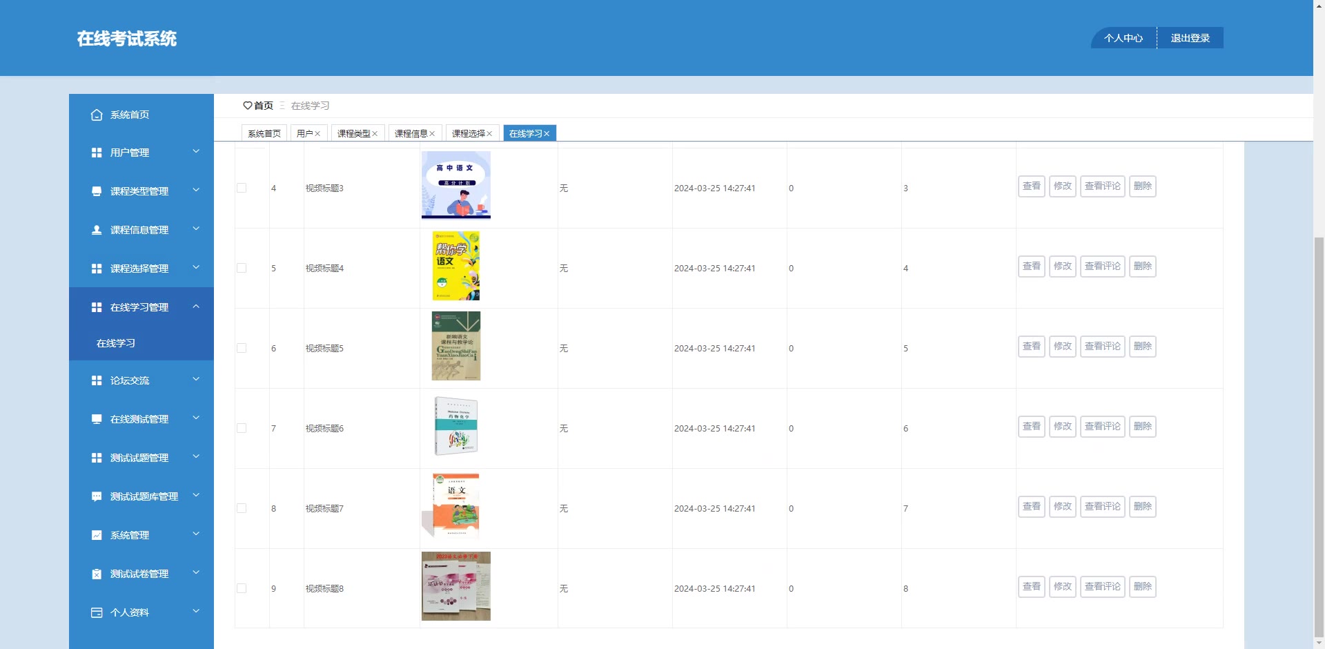Expand the 课程选择管理 menu chevron

(196, 267)
